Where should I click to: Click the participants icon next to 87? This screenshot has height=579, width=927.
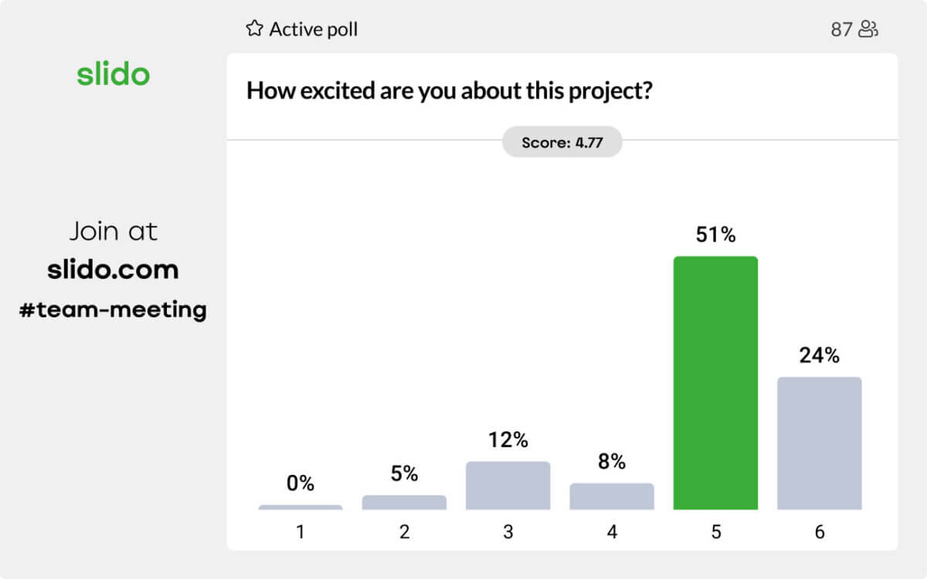point(869,30)
